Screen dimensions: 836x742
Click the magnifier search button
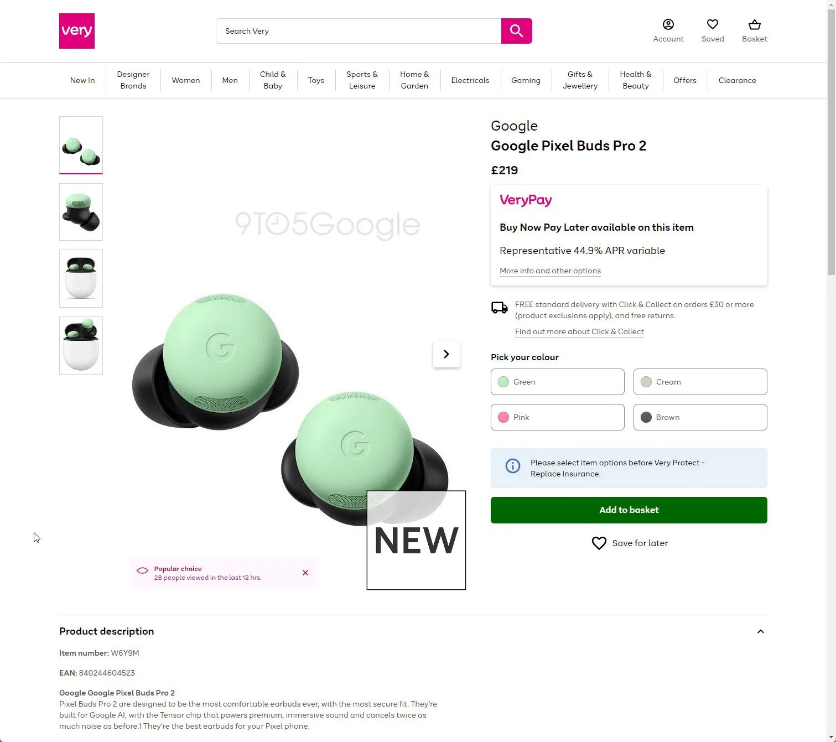click(516, 31)
